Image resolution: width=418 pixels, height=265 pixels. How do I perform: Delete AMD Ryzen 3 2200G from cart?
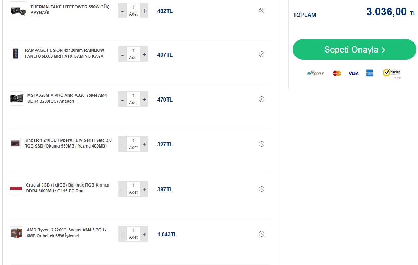[x=262, y=234]
